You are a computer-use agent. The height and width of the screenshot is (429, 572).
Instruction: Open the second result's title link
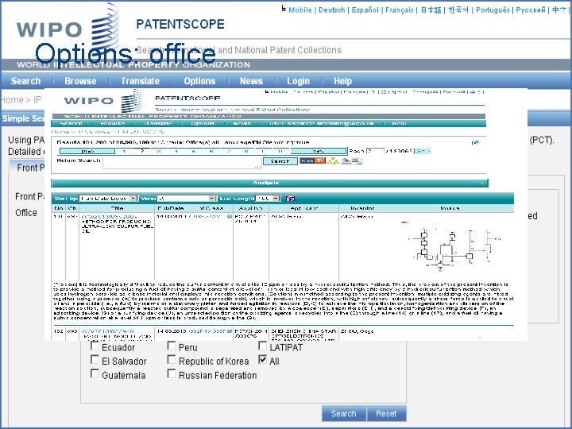coord(108,331)
